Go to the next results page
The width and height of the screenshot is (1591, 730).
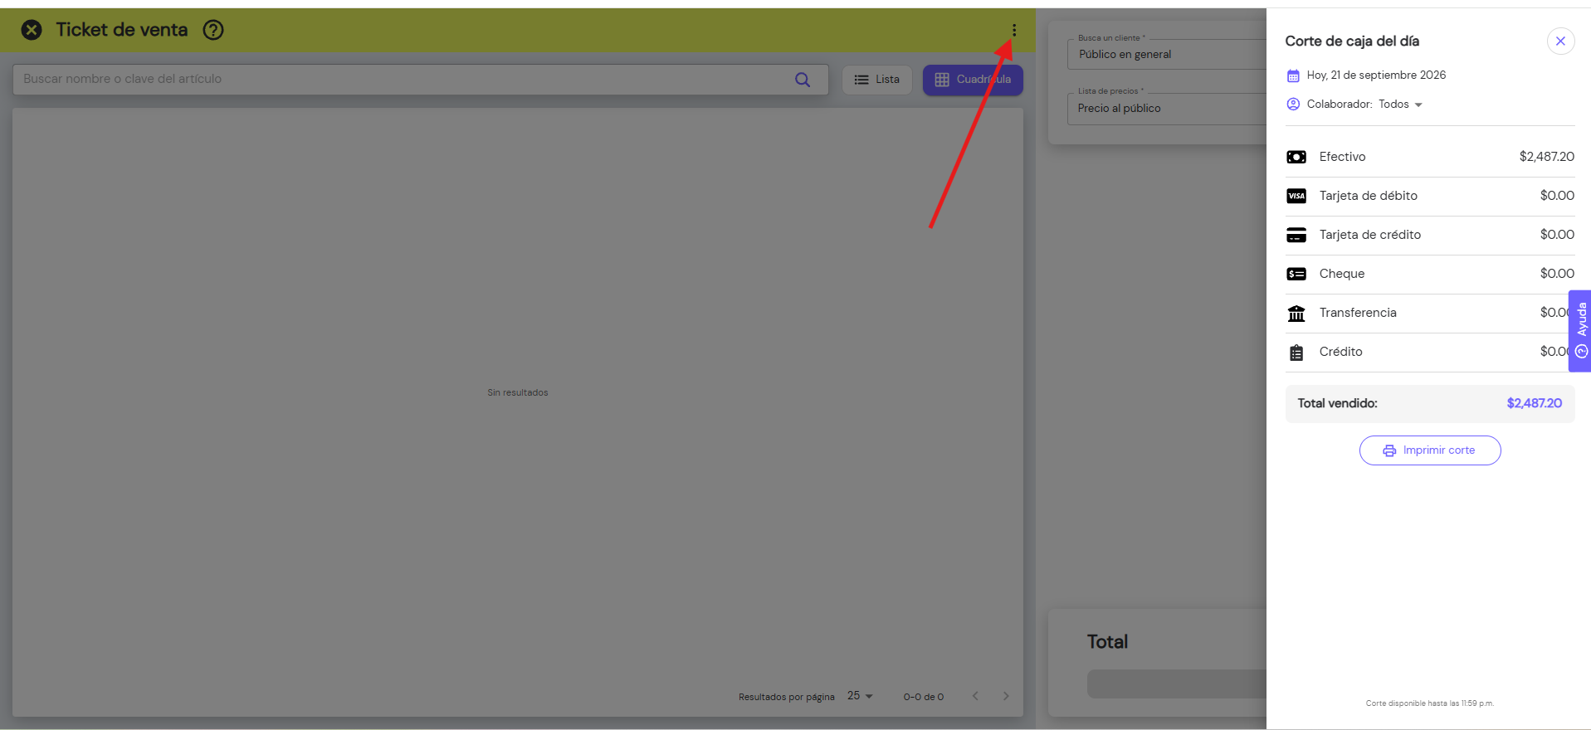coord(1006,696)
